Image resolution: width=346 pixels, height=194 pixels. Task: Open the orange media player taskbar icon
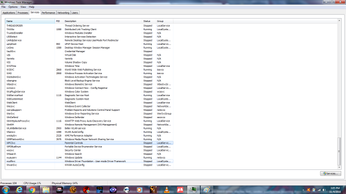(x=139, y=190)
